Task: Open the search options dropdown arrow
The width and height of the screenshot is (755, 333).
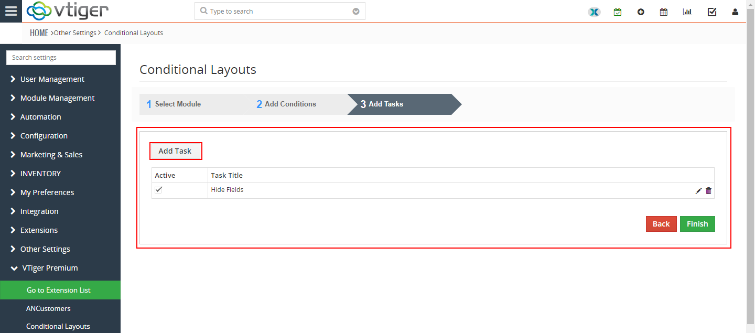Action: click(356, 12)
